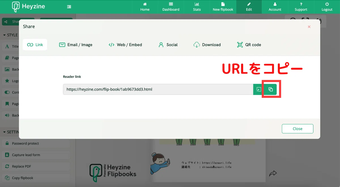Click the reader link URL field
This screenshot has height=187, width=340.
click(158, 89)
